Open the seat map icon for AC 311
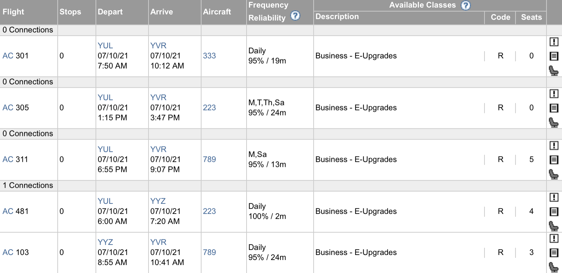The width and height of the screenshot is (562, 273). click(x=553, y=175)
